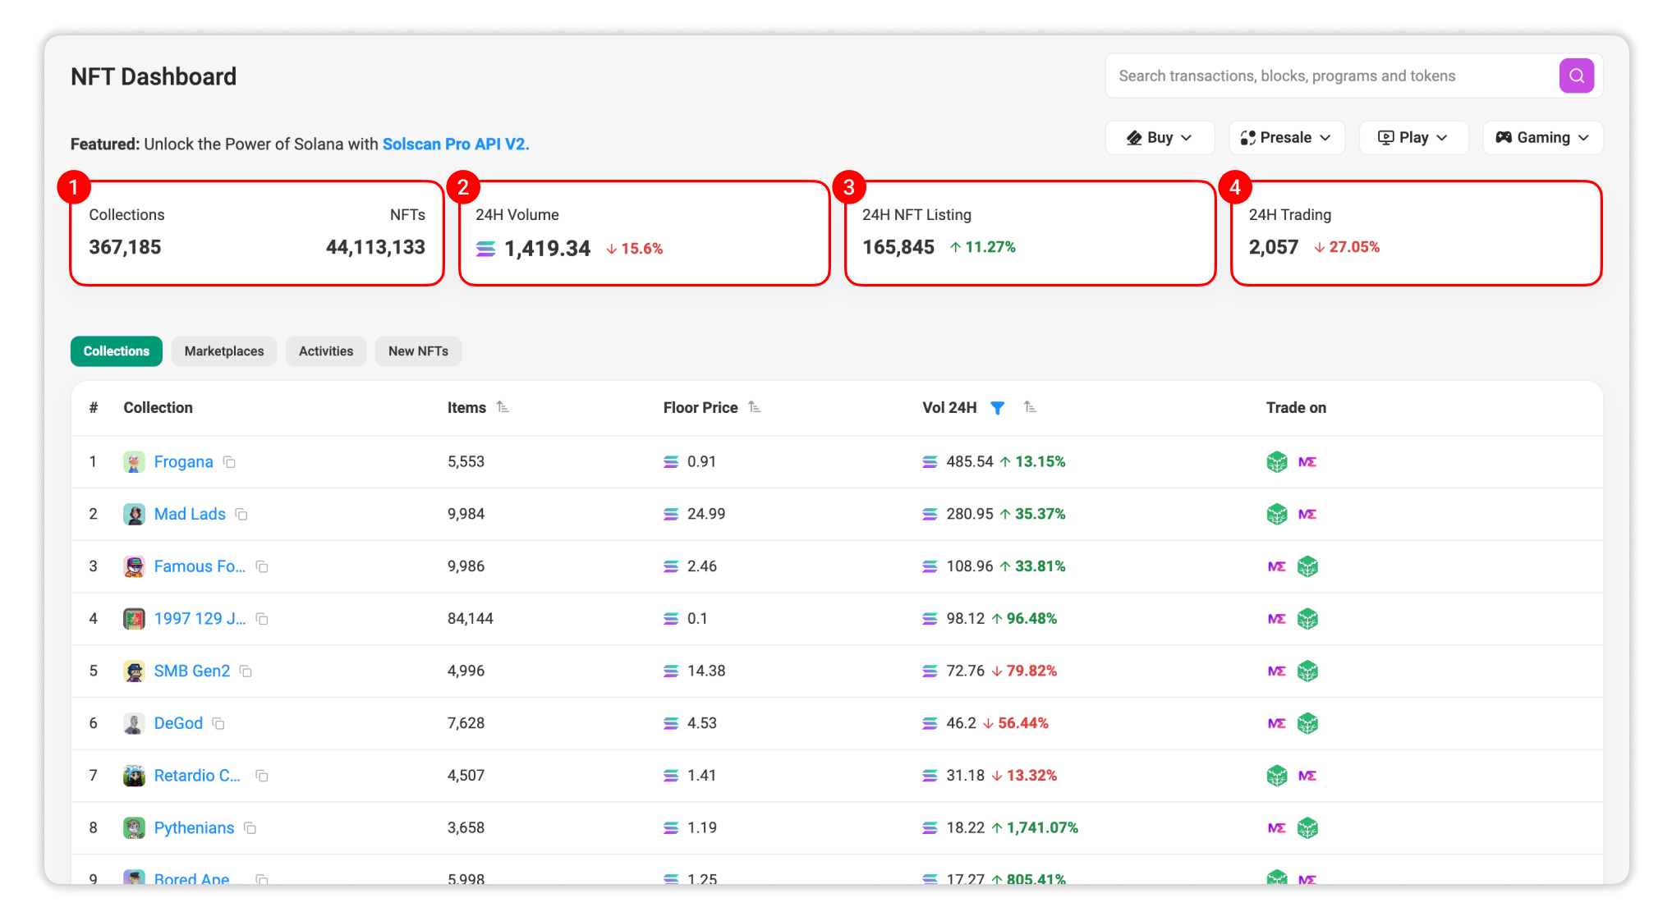The image size is (1672, 921).
Task: Copy the Frogana collection address icon
Action: click(x=228, y=462)
